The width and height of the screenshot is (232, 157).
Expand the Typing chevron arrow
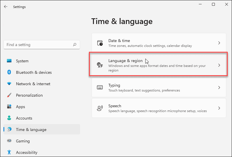[219, 88]
